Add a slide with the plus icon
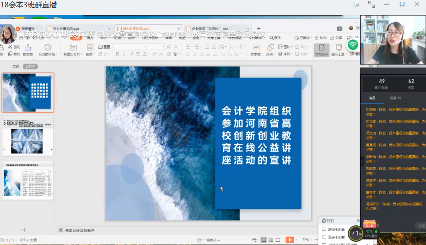The width and height of the screenshot is (426, 245). (x=24, y=230)
